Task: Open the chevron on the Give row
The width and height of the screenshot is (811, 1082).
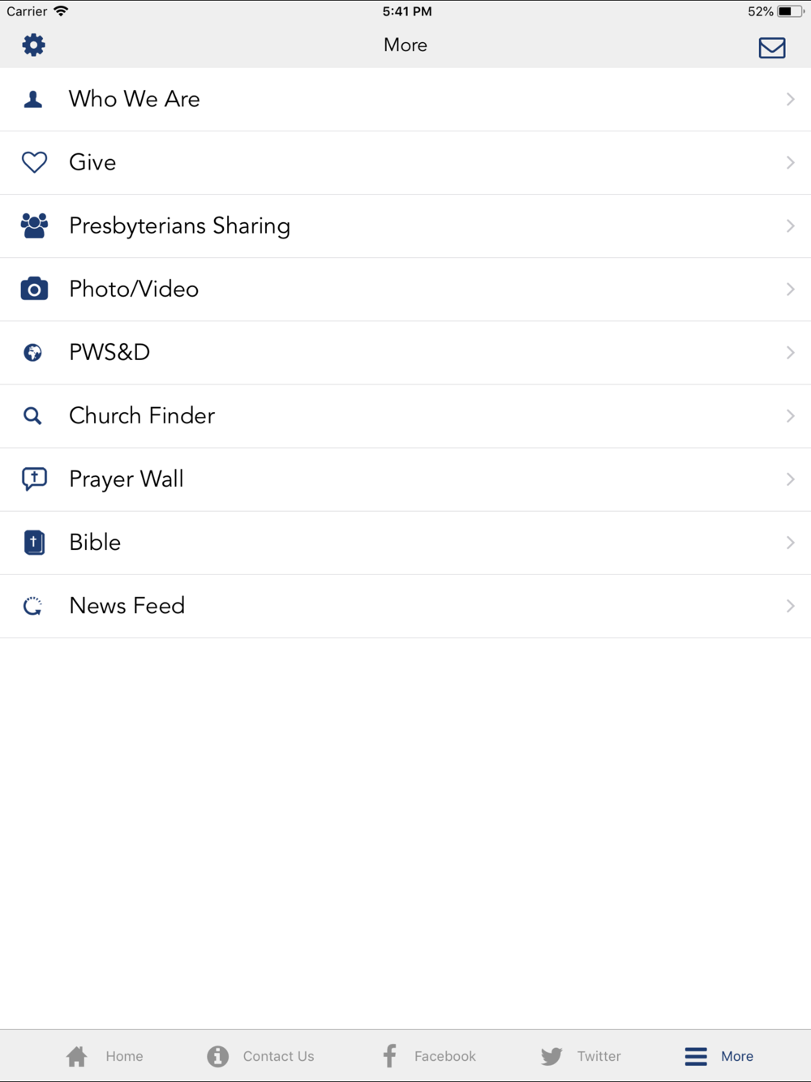Action: (790, 162)
